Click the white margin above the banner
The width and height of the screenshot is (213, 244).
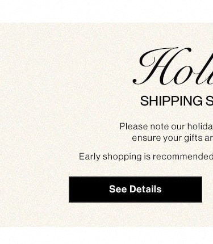click(106, 11)
